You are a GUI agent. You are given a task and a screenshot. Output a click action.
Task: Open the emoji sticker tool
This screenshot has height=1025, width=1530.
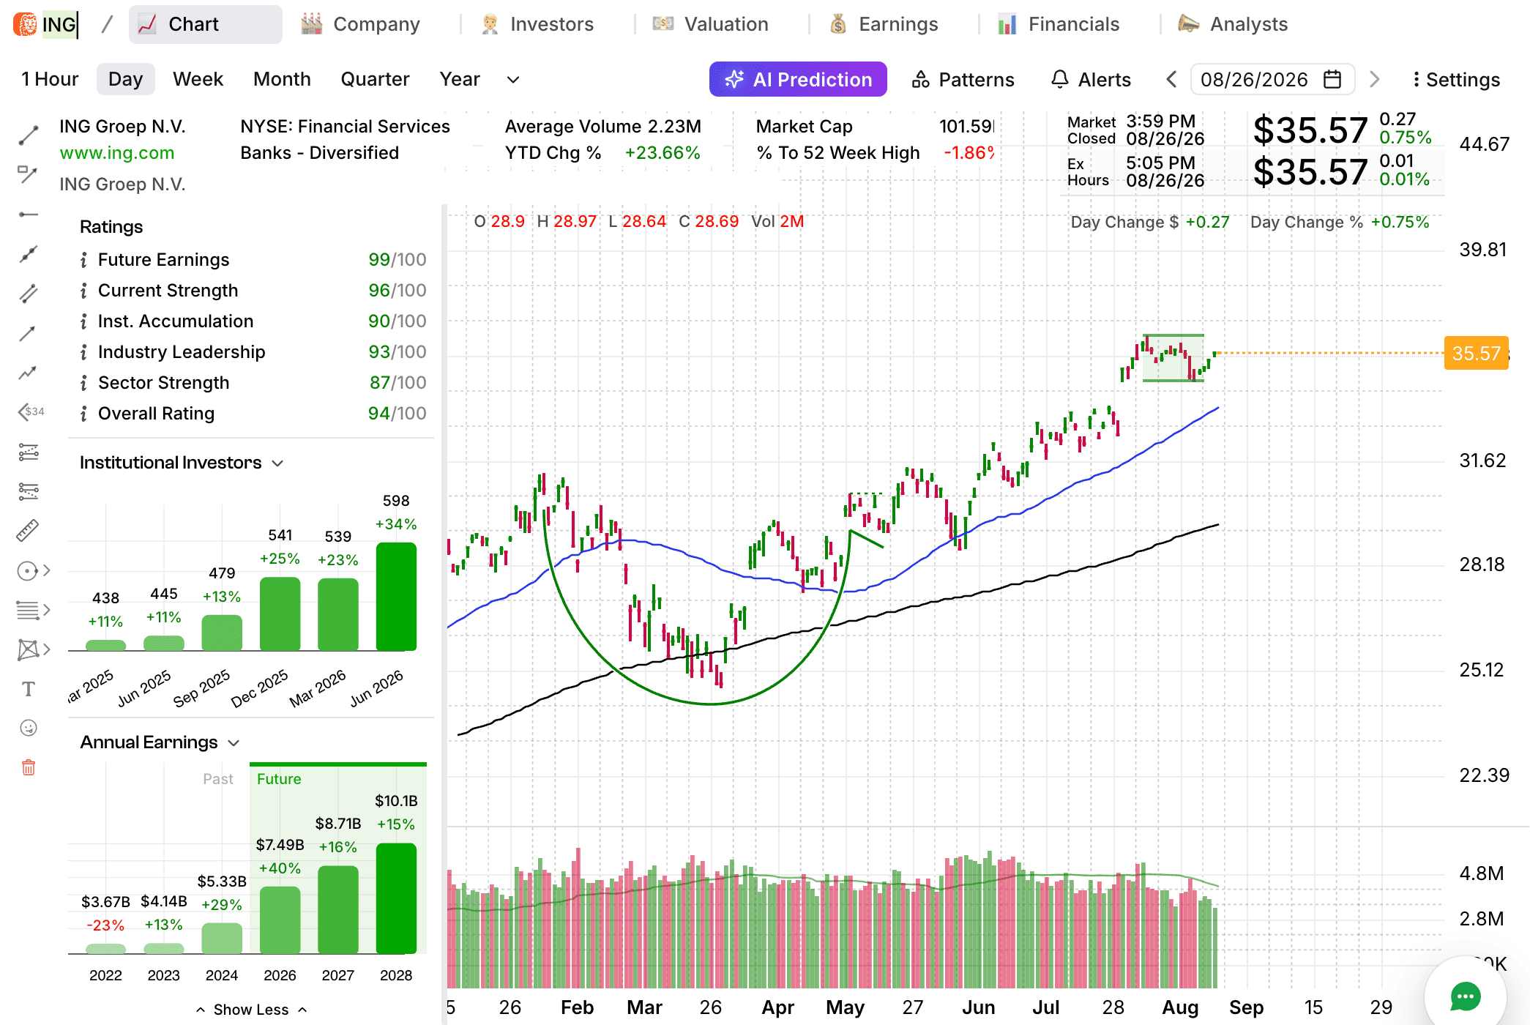[28, 728]
